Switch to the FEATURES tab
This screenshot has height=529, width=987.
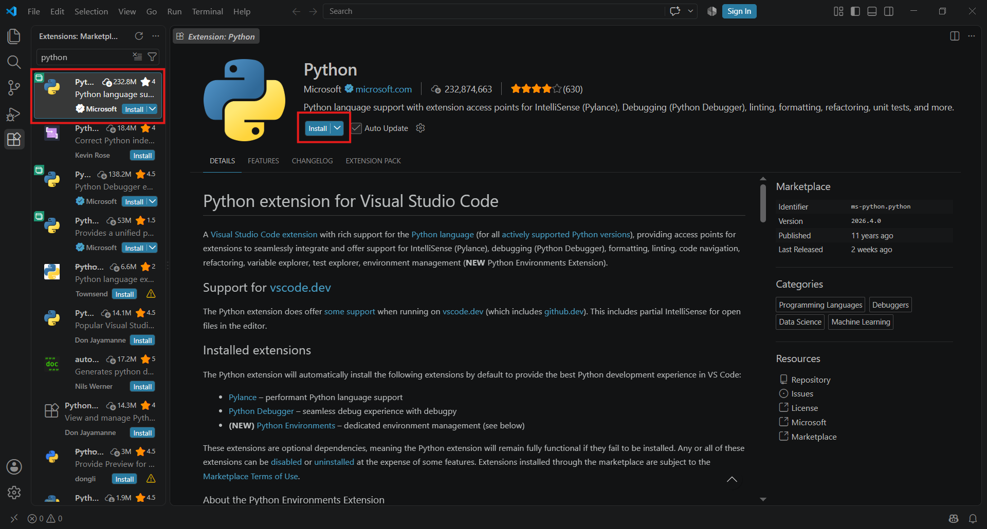click(x=263, y=161)
